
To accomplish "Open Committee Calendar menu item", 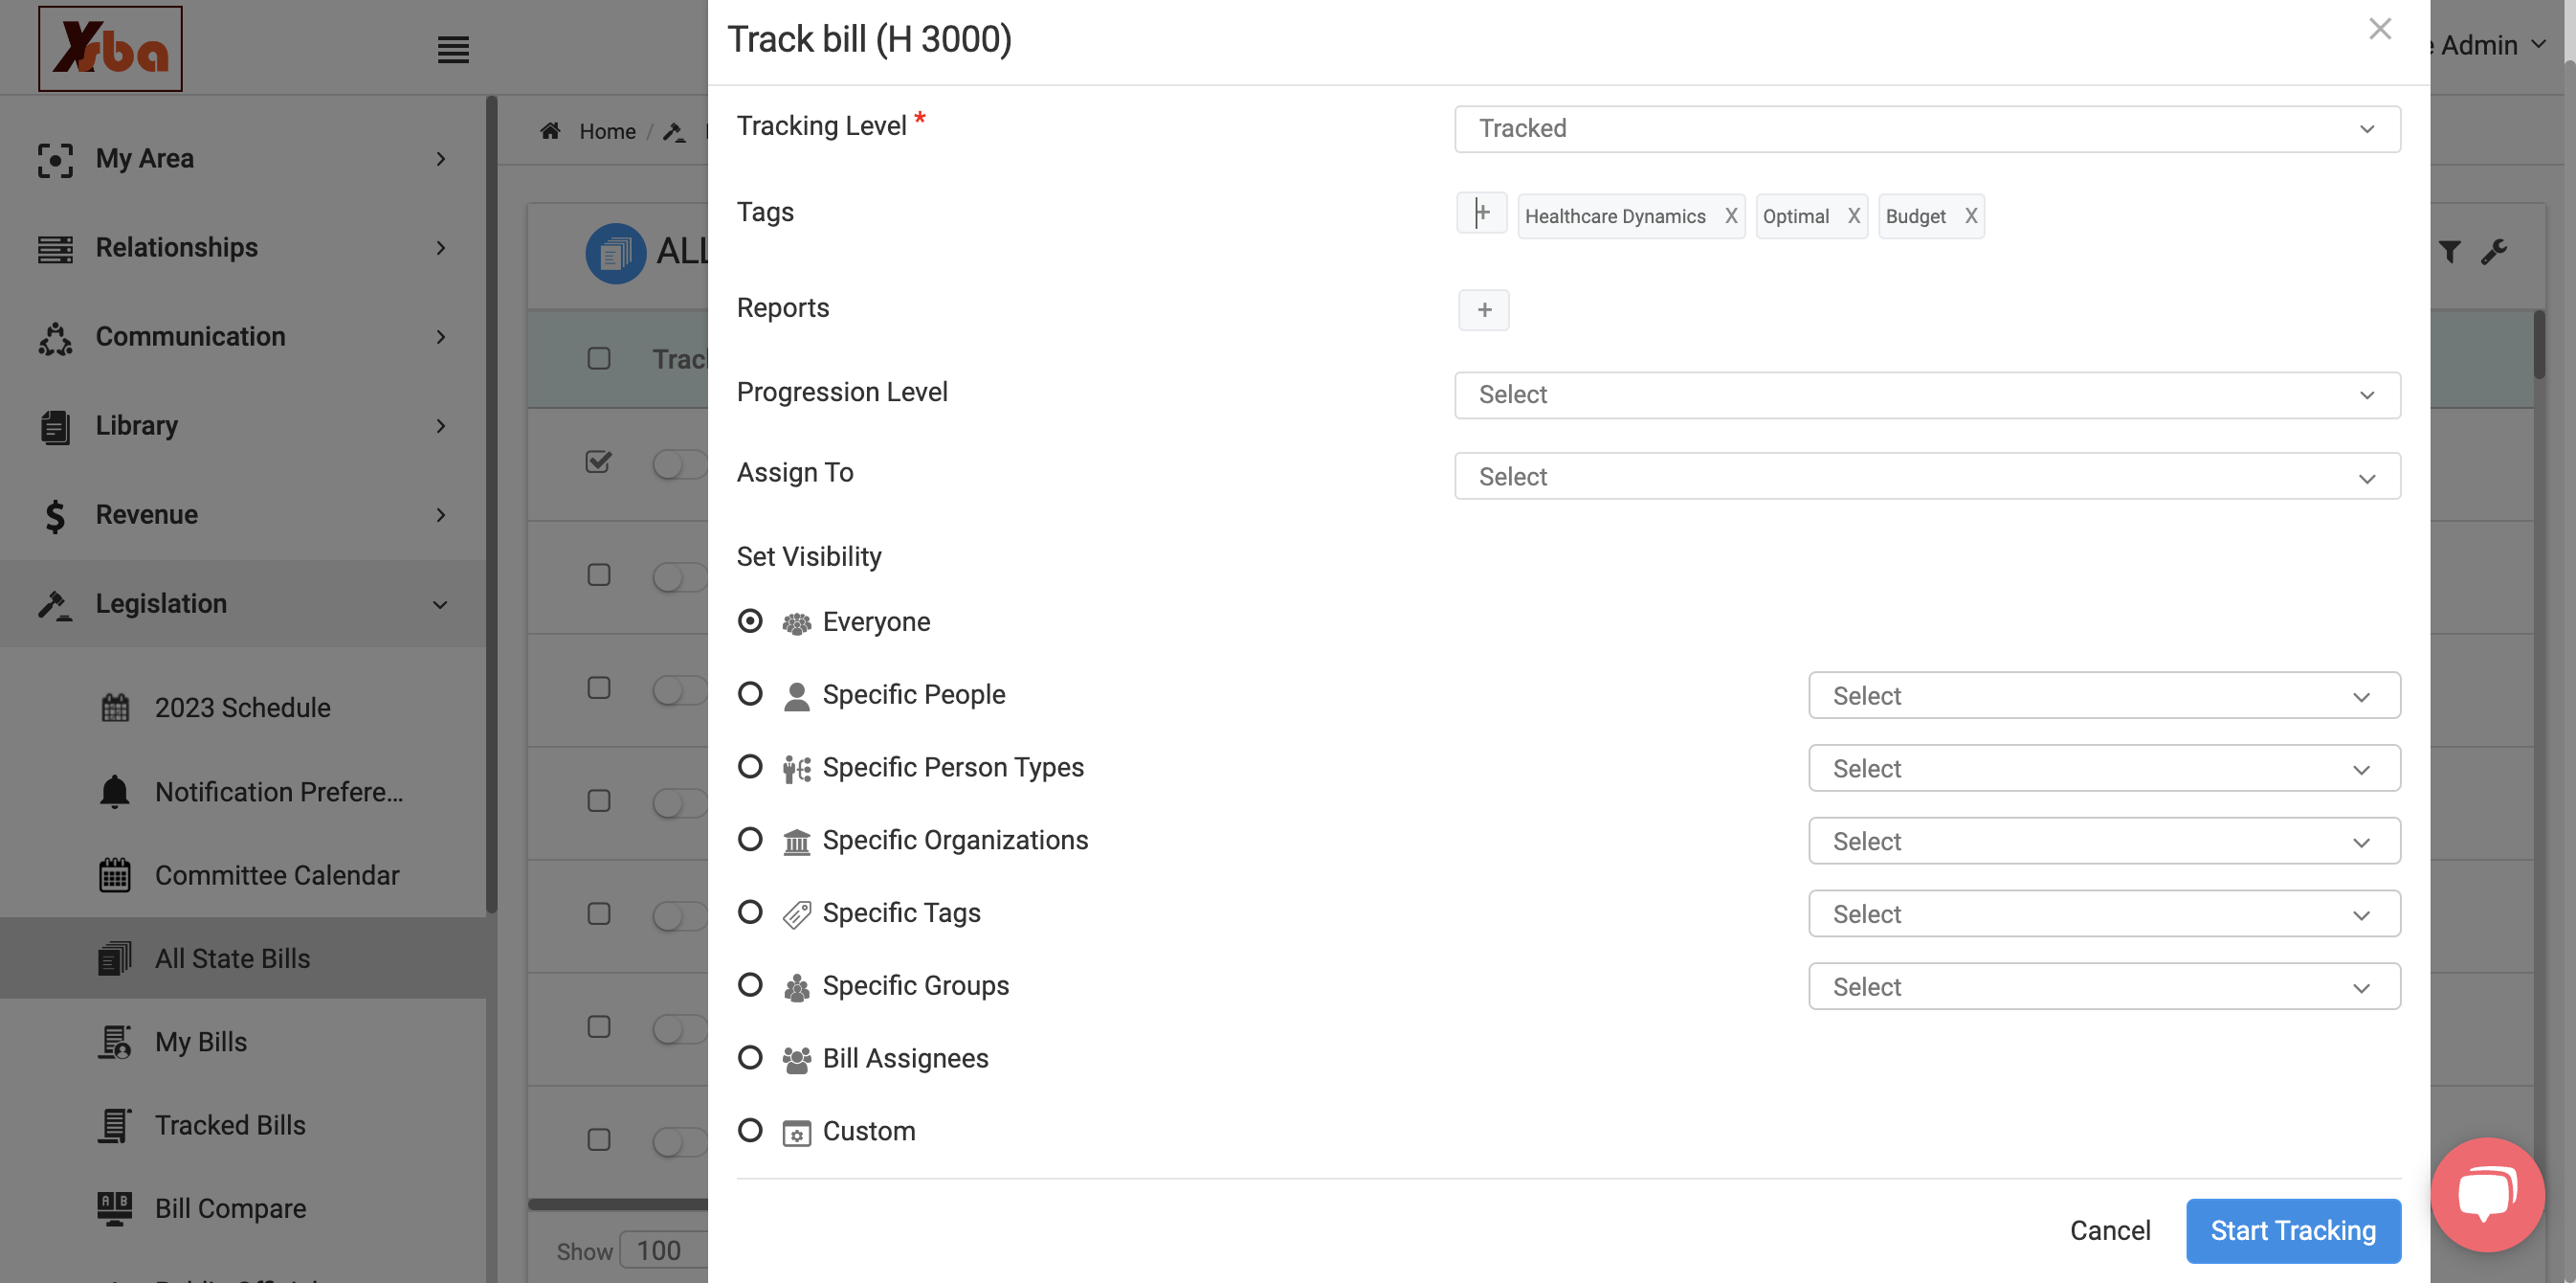I will tap(243, 876).
